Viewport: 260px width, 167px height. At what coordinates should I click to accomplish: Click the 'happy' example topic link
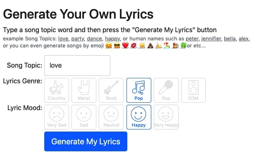112,39
